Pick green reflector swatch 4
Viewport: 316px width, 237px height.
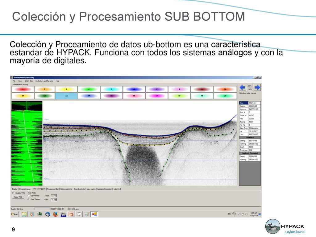89,89
